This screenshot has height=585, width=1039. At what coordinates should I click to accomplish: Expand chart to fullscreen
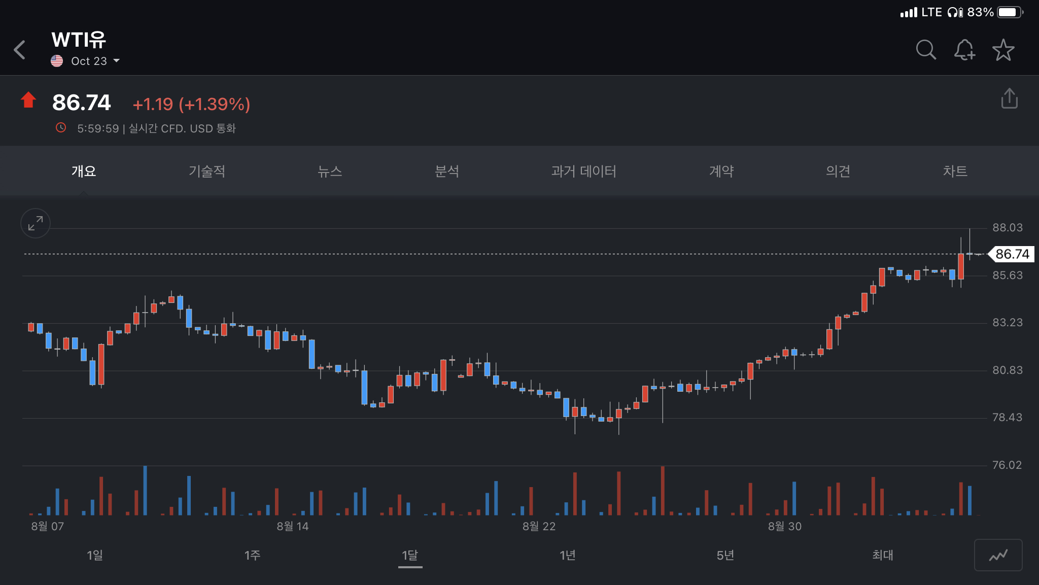point(36,223)
